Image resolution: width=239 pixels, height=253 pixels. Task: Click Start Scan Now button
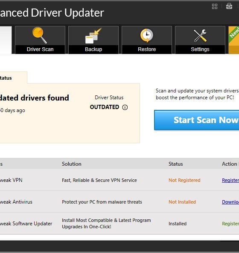click(x=197, y=120)
